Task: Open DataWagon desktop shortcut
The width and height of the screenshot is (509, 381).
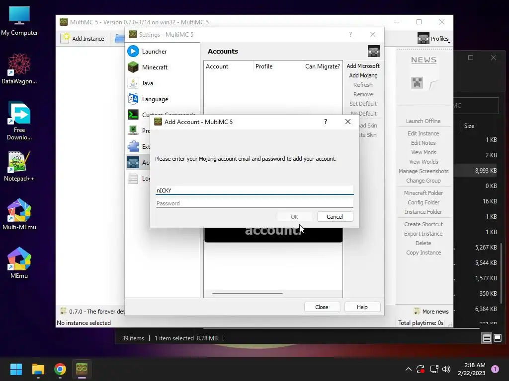Action: coord(19,69)
